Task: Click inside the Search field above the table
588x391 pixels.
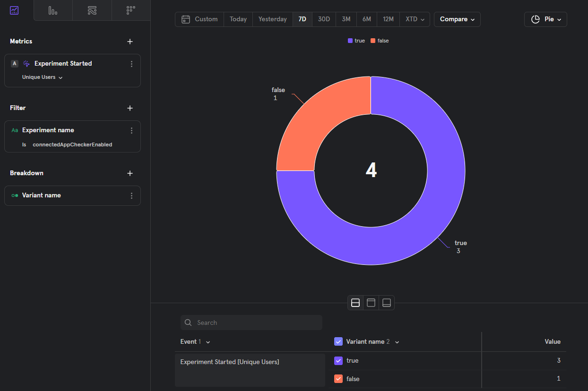Action: [x=251, y=323]
